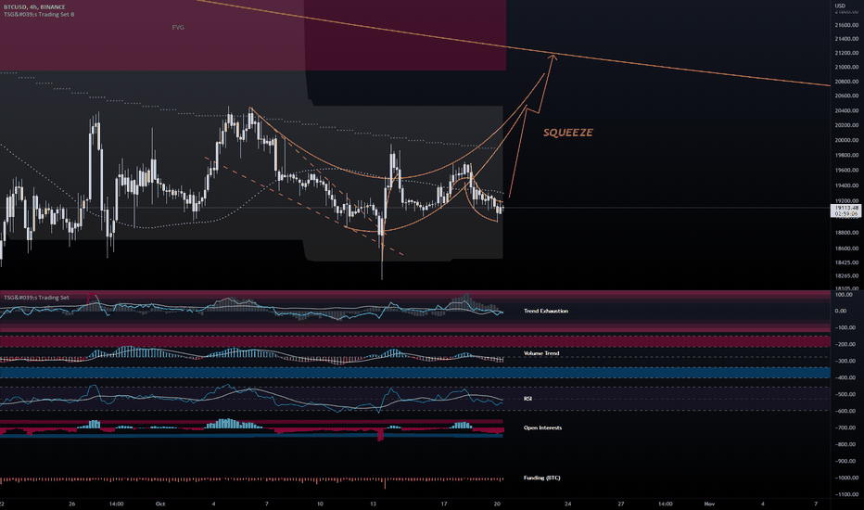
Task: Click the 10 date label on time axis
Action: click(320, 504)
